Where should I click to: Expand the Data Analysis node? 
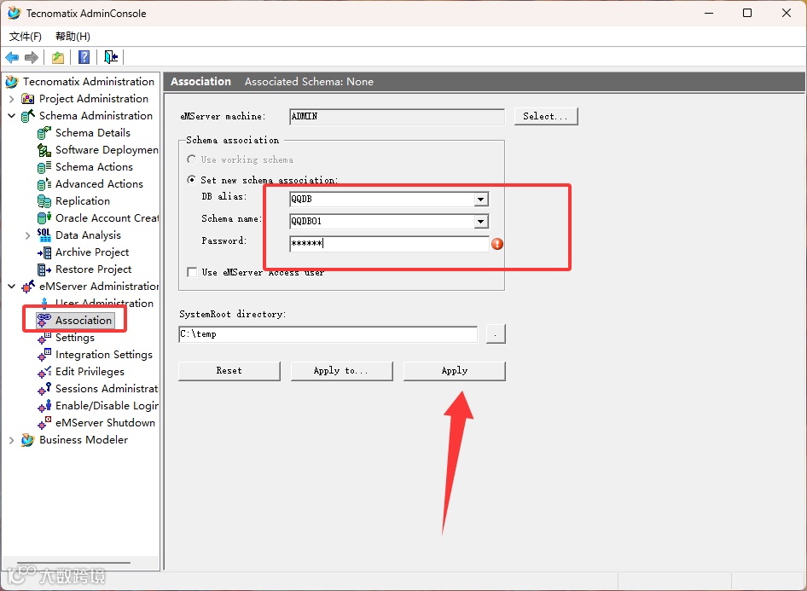(x=28, y=235)
